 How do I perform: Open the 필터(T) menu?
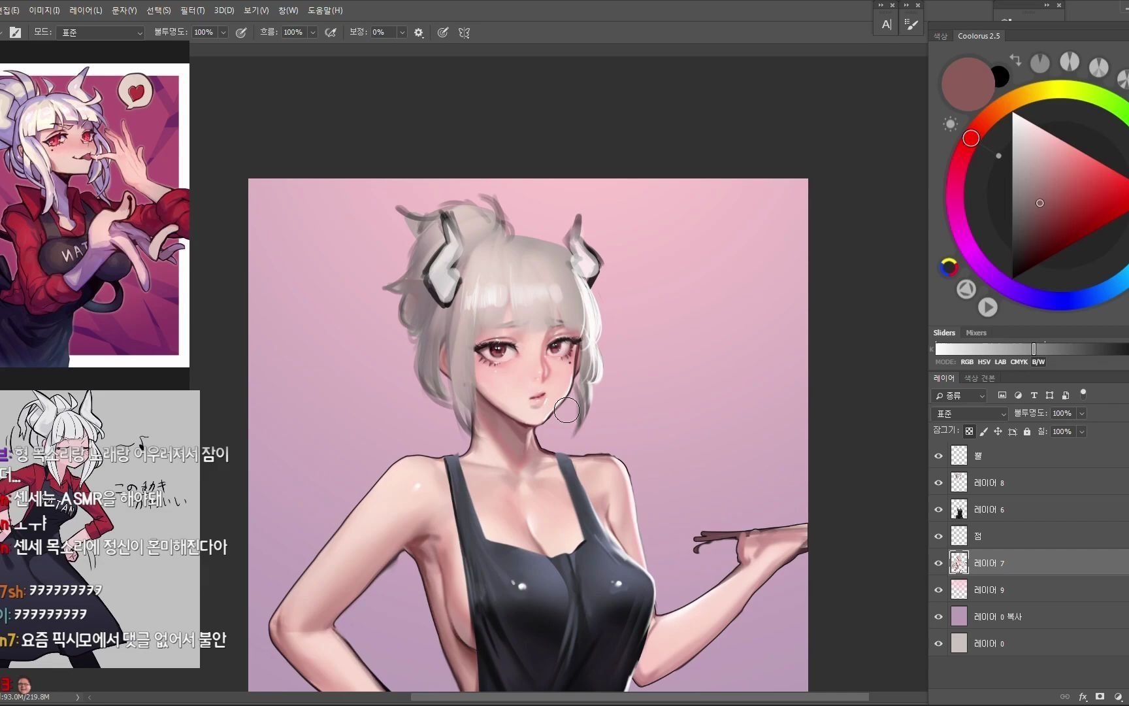[193, 10]
